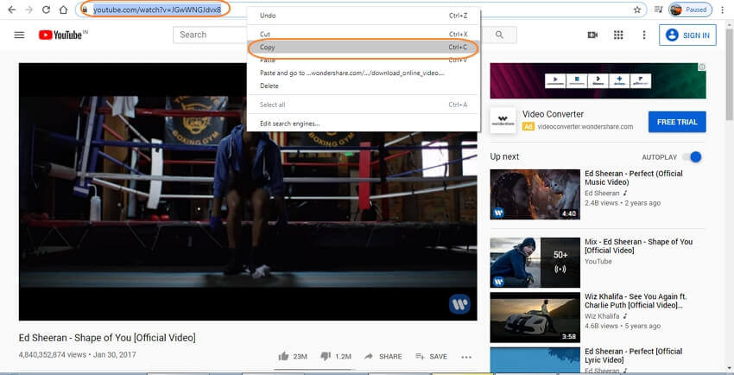Click the Ed Sheeran Shape of You title
The width and height of the screenshot is (734, 375).
[107, 338]
